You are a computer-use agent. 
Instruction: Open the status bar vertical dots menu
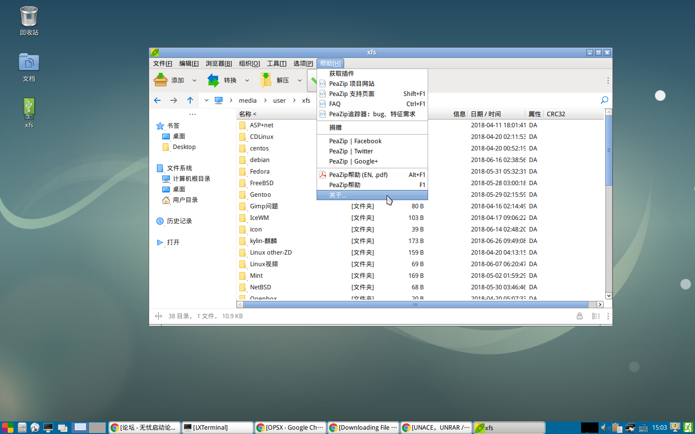pyautogui.click(x=608, y=316)
